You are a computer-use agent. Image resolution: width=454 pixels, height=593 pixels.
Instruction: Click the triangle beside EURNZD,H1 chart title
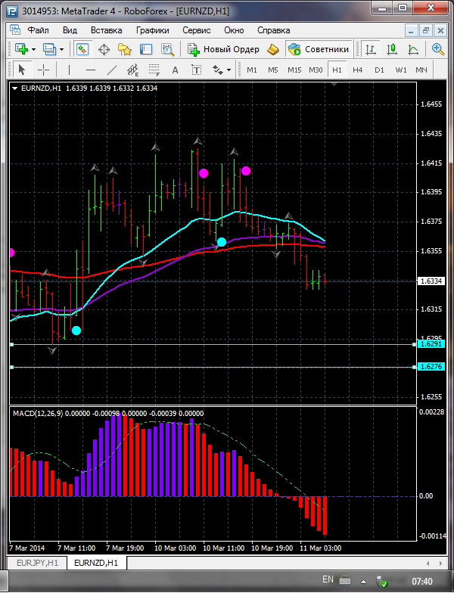click(15, 88)
